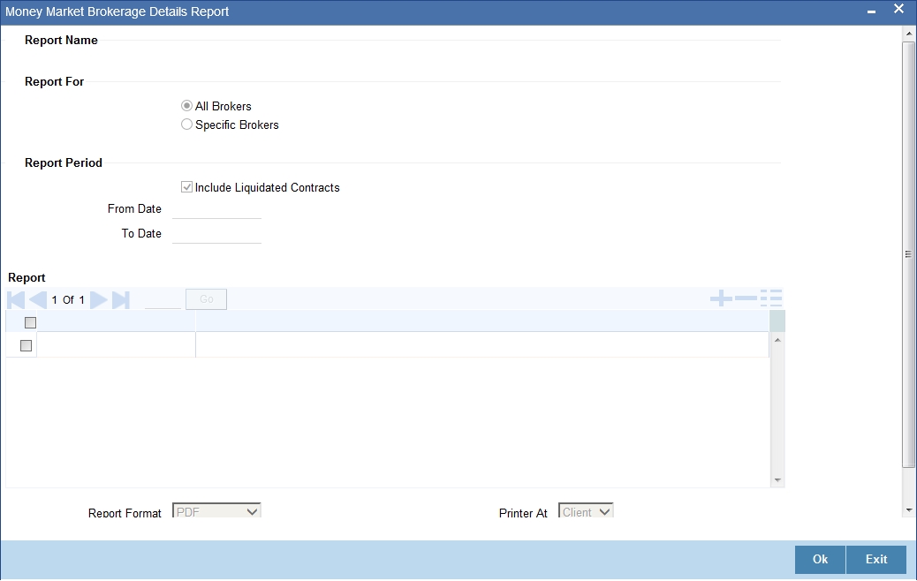Screen dimensions: 917x581
Task: Click the Exit button
Action: [x=876, y=560]
